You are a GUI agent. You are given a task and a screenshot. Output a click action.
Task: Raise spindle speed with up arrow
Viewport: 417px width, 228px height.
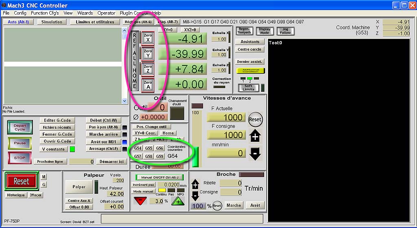pyautogui.click(x=195, y=184)
